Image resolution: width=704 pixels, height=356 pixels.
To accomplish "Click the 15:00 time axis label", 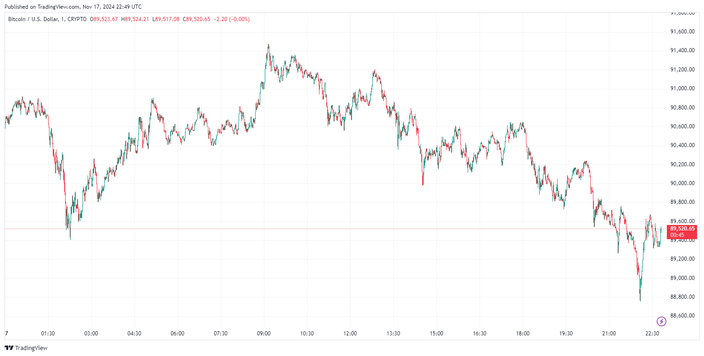I will point(436,334).
